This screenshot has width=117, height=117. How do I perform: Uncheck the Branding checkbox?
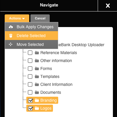pyautogui.click(x=30, y=100)
